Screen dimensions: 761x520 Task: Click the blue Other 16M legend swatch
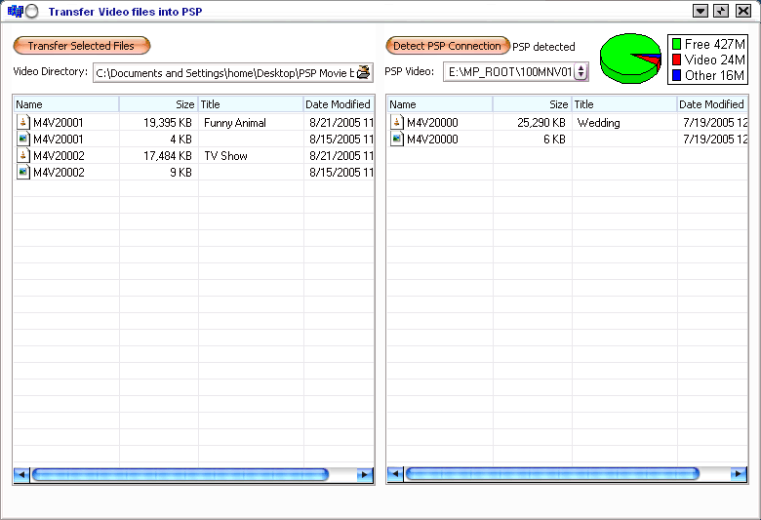[676, 75]
